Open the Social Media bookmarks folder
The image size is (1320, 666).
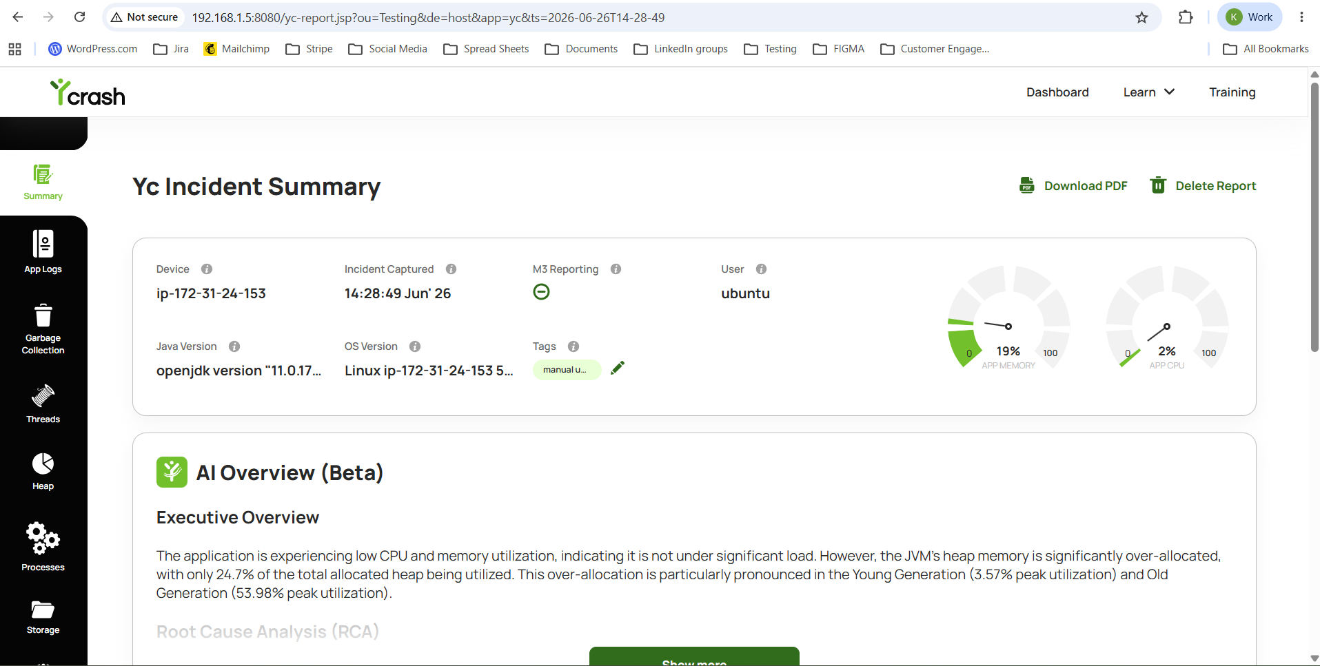(388, 49)
